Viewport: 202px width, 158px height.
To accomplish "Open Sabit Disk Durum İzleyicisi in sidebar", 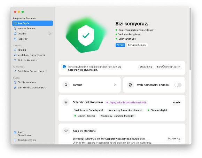I will 32,71.
